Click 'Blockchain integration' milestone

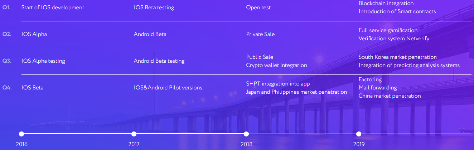(386, 3)
